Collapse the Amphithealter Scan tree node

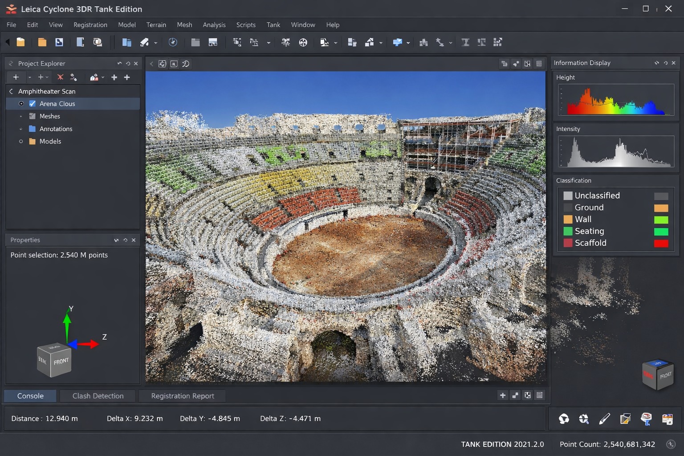(x=11, y=91)
